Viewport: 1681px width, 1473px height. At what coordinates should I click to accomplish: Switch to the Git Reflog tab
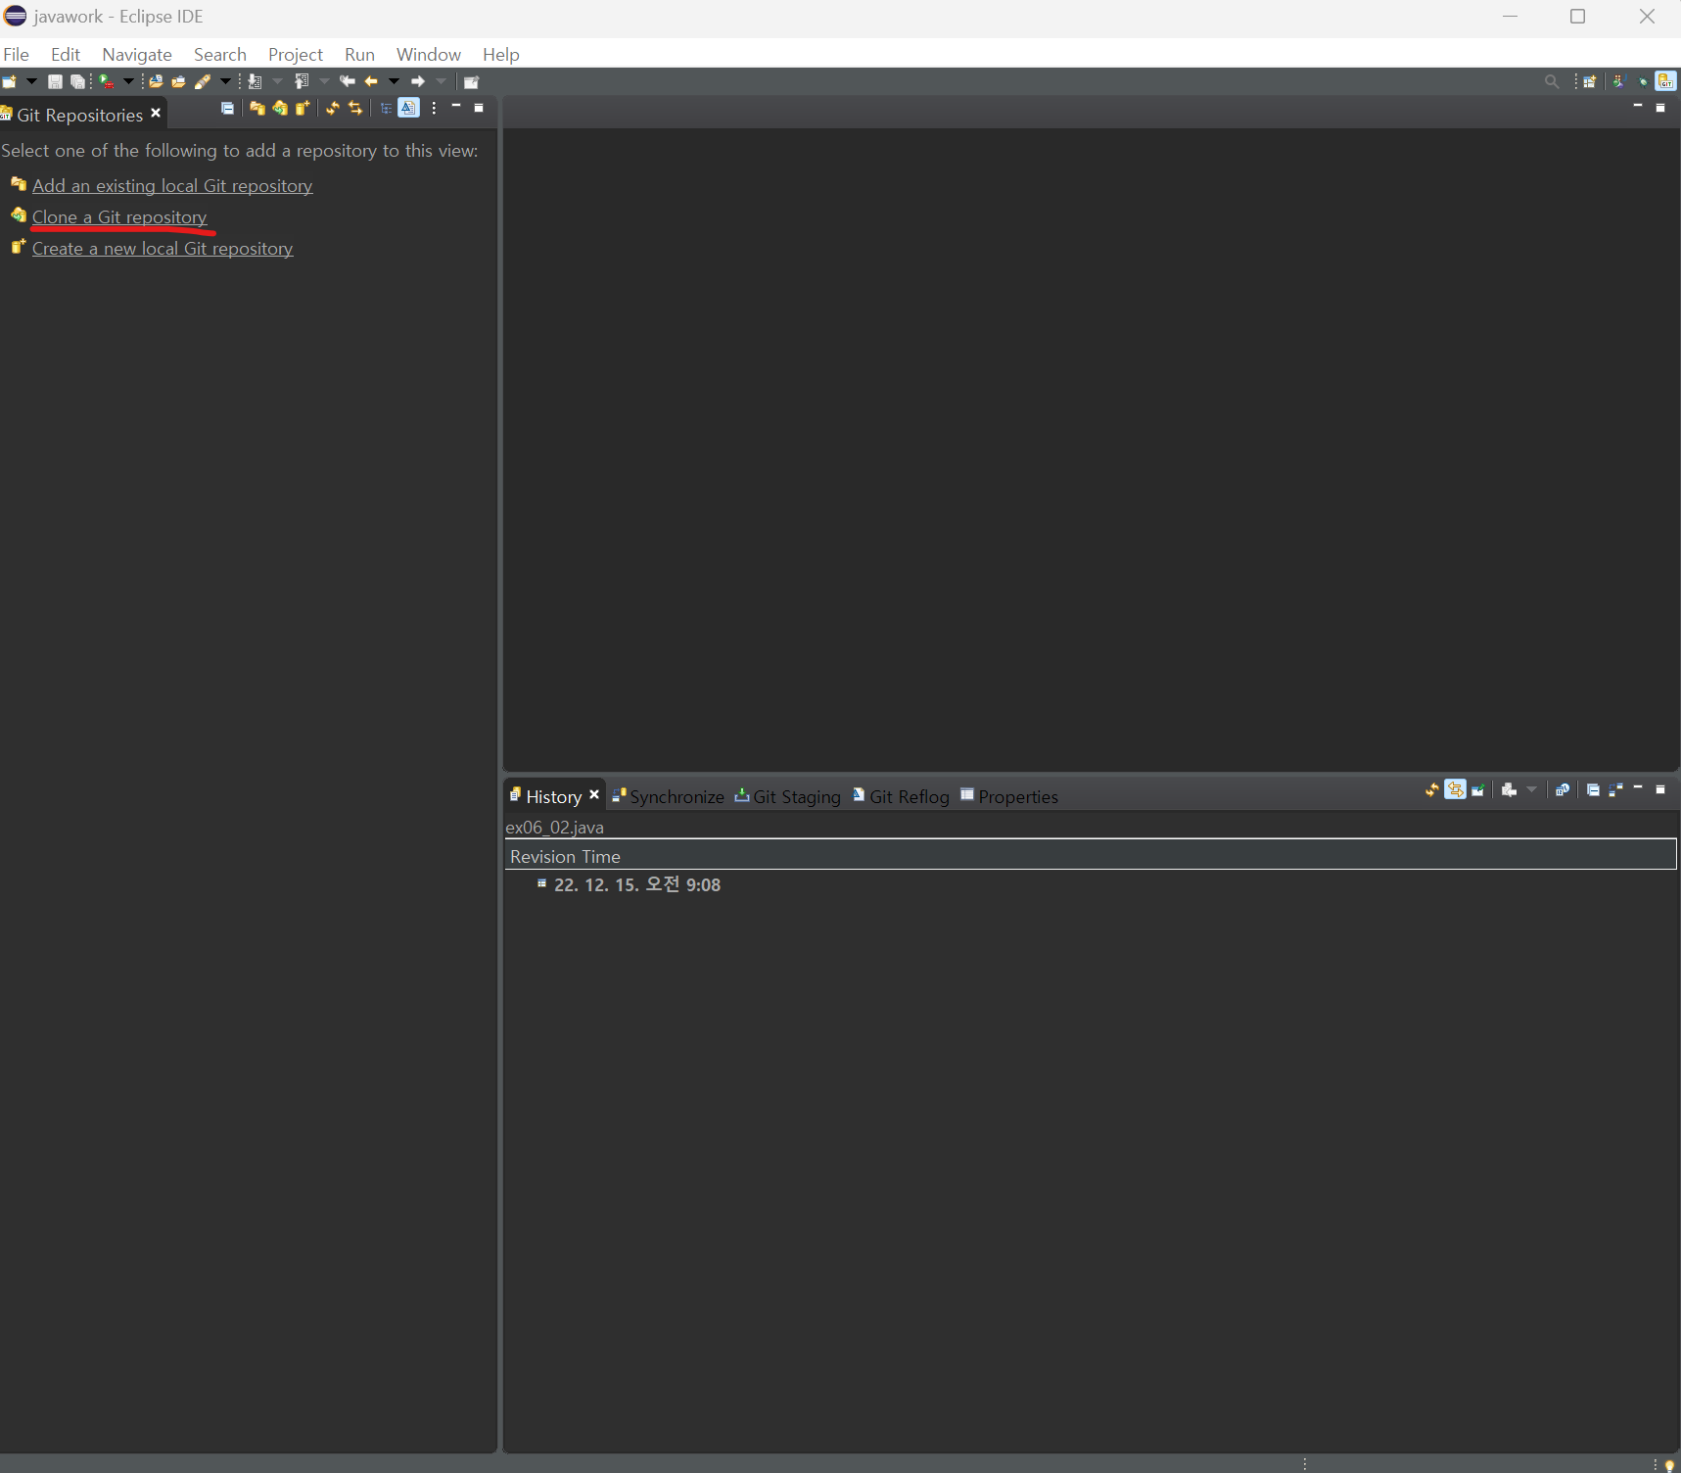click(902, 796)
